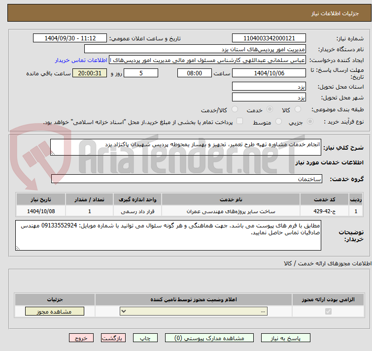Click the تاریخ نیاز column header
Image resolution: width=372 pixels, height=351 pixels.
pyautogui.click(x=41, y=199)
